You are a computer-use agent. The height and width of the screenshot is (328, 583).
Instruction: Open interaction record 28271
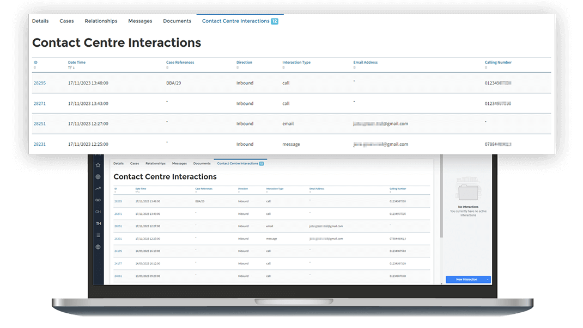click(39, 103)
